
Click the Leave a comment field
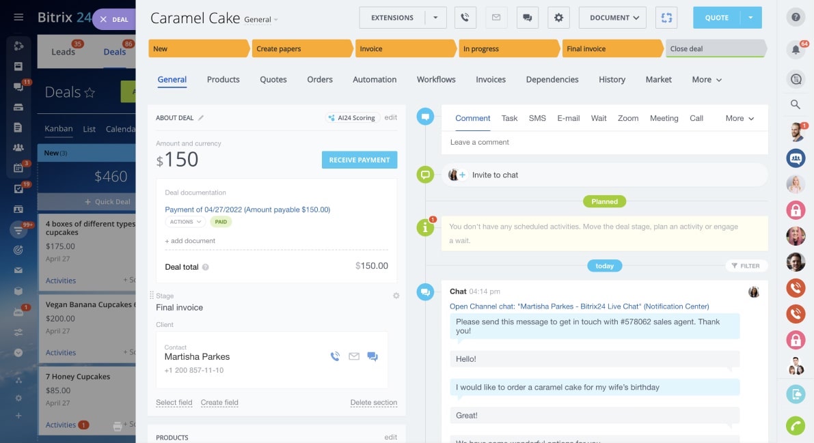coord(604,142)
